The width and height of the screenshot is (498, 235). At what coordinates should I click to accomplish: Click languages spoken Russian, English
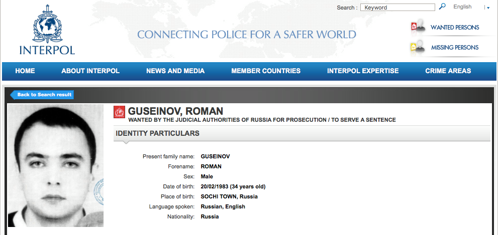(223, 207)
